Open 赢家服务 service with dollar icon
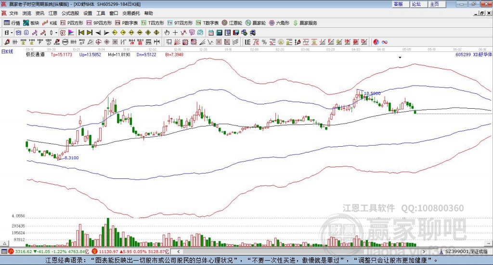This screenshot has width=493, height=265. [305, 23]
